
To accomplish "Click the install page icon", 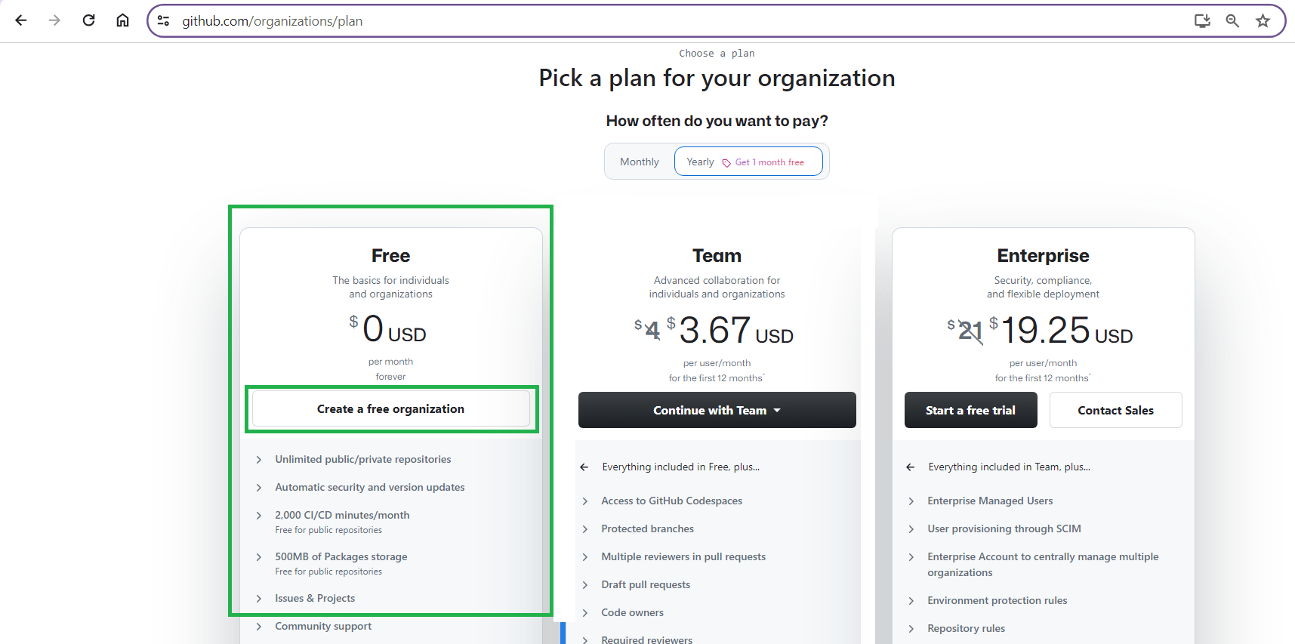I will (x=1202, y=20).
